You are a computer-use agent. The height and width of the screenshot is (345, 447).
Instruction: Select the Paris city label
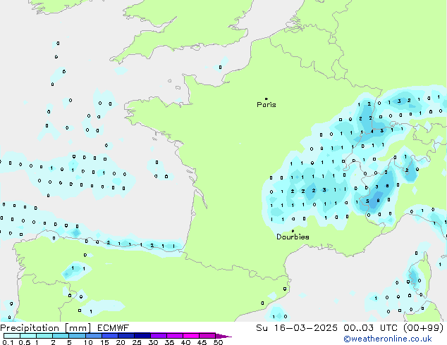click(267, 105)
